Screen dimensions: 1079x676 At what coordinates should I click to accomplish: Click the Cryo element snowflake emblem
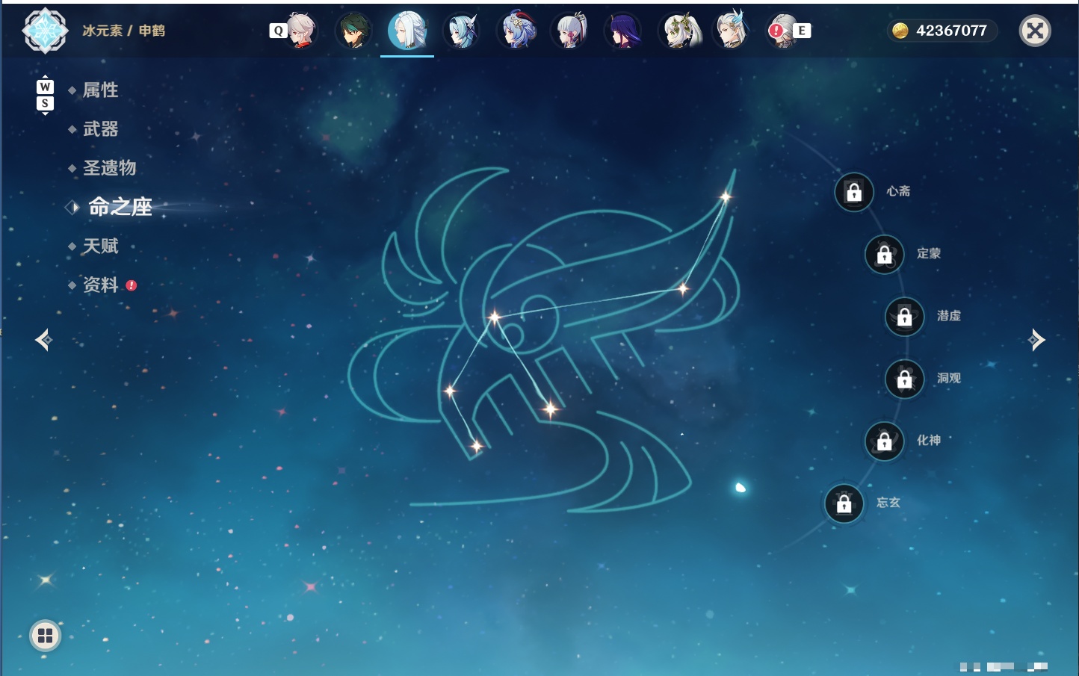pyautogui.click(x=46, y=31)
